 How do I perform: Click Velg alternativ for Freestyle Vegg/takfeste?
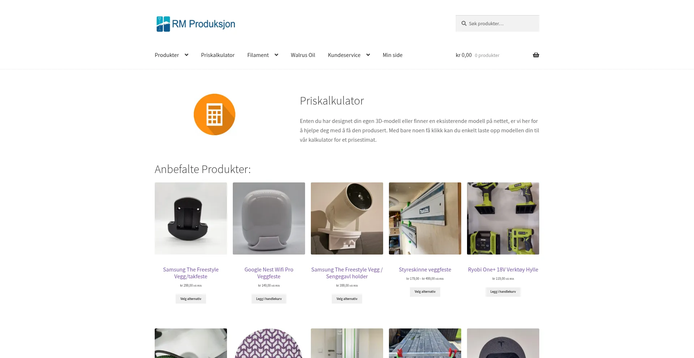pos(191,299)
